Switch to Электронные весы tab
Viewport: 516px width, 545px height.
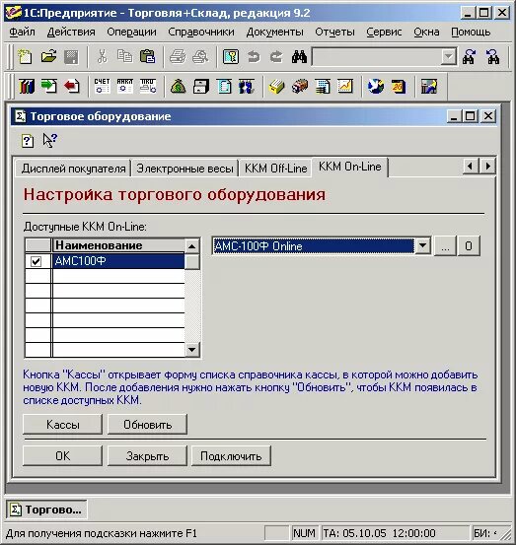(184, 169)
